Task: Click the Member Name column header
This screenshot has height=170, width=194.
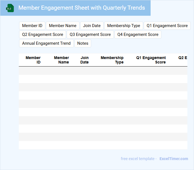Action: point(61,60)
